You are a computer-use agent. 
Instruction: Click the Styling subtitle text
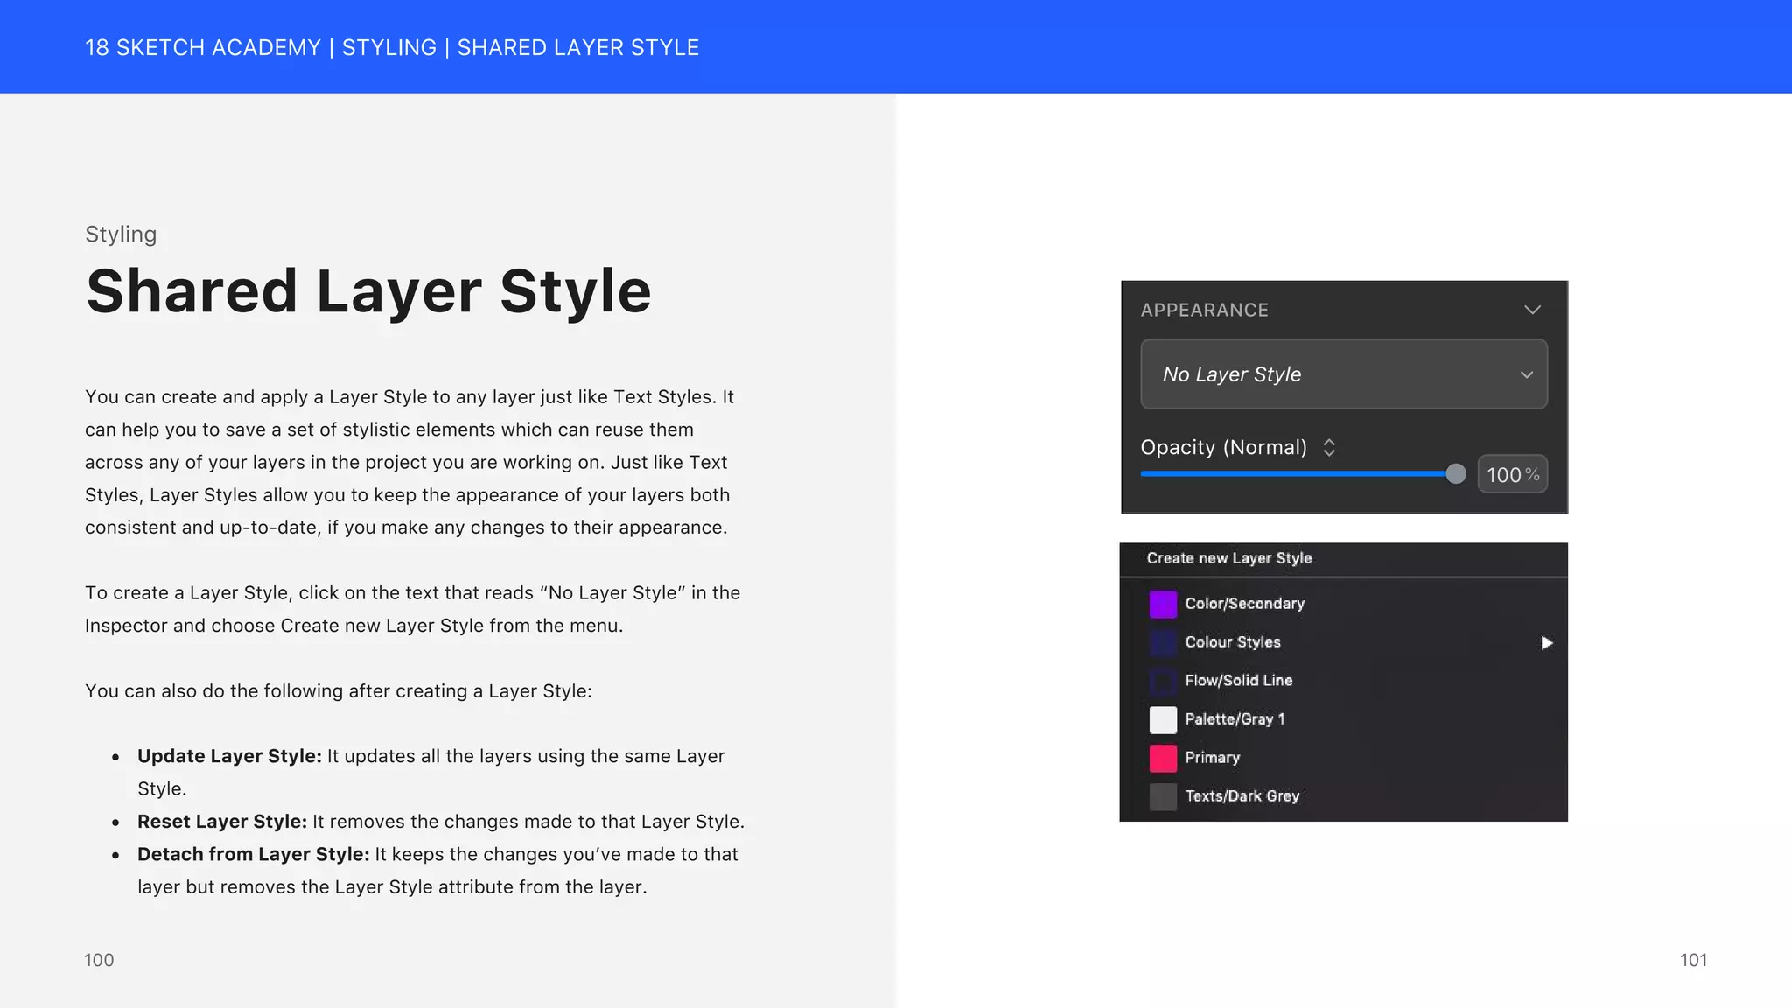click(x=121, y=234)
